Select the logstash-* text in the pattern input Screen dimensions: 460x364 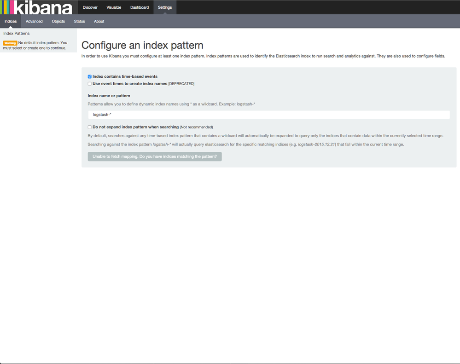coord(101,114)
